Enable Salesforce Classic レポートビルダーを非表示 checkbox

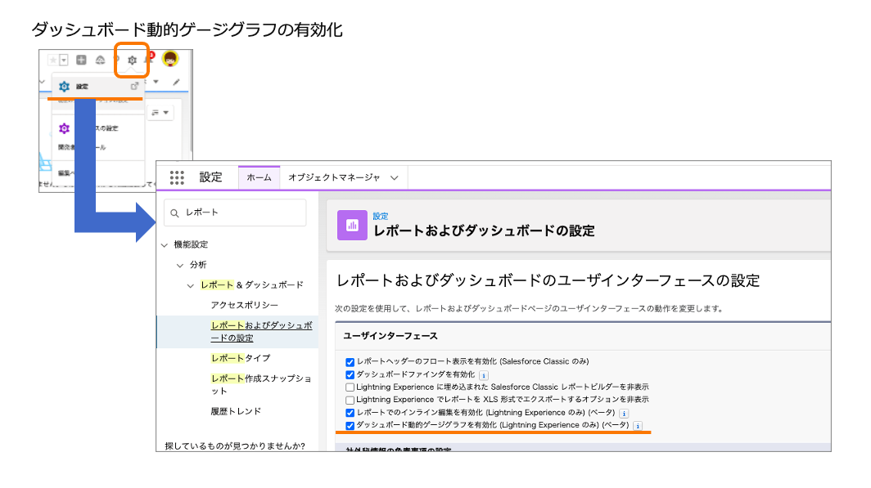click(350, 387)
